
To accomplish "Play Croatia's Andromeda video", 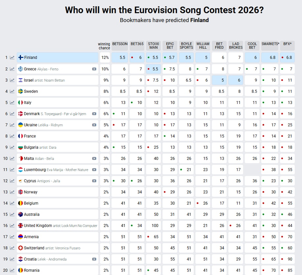I will pos(94,259).
